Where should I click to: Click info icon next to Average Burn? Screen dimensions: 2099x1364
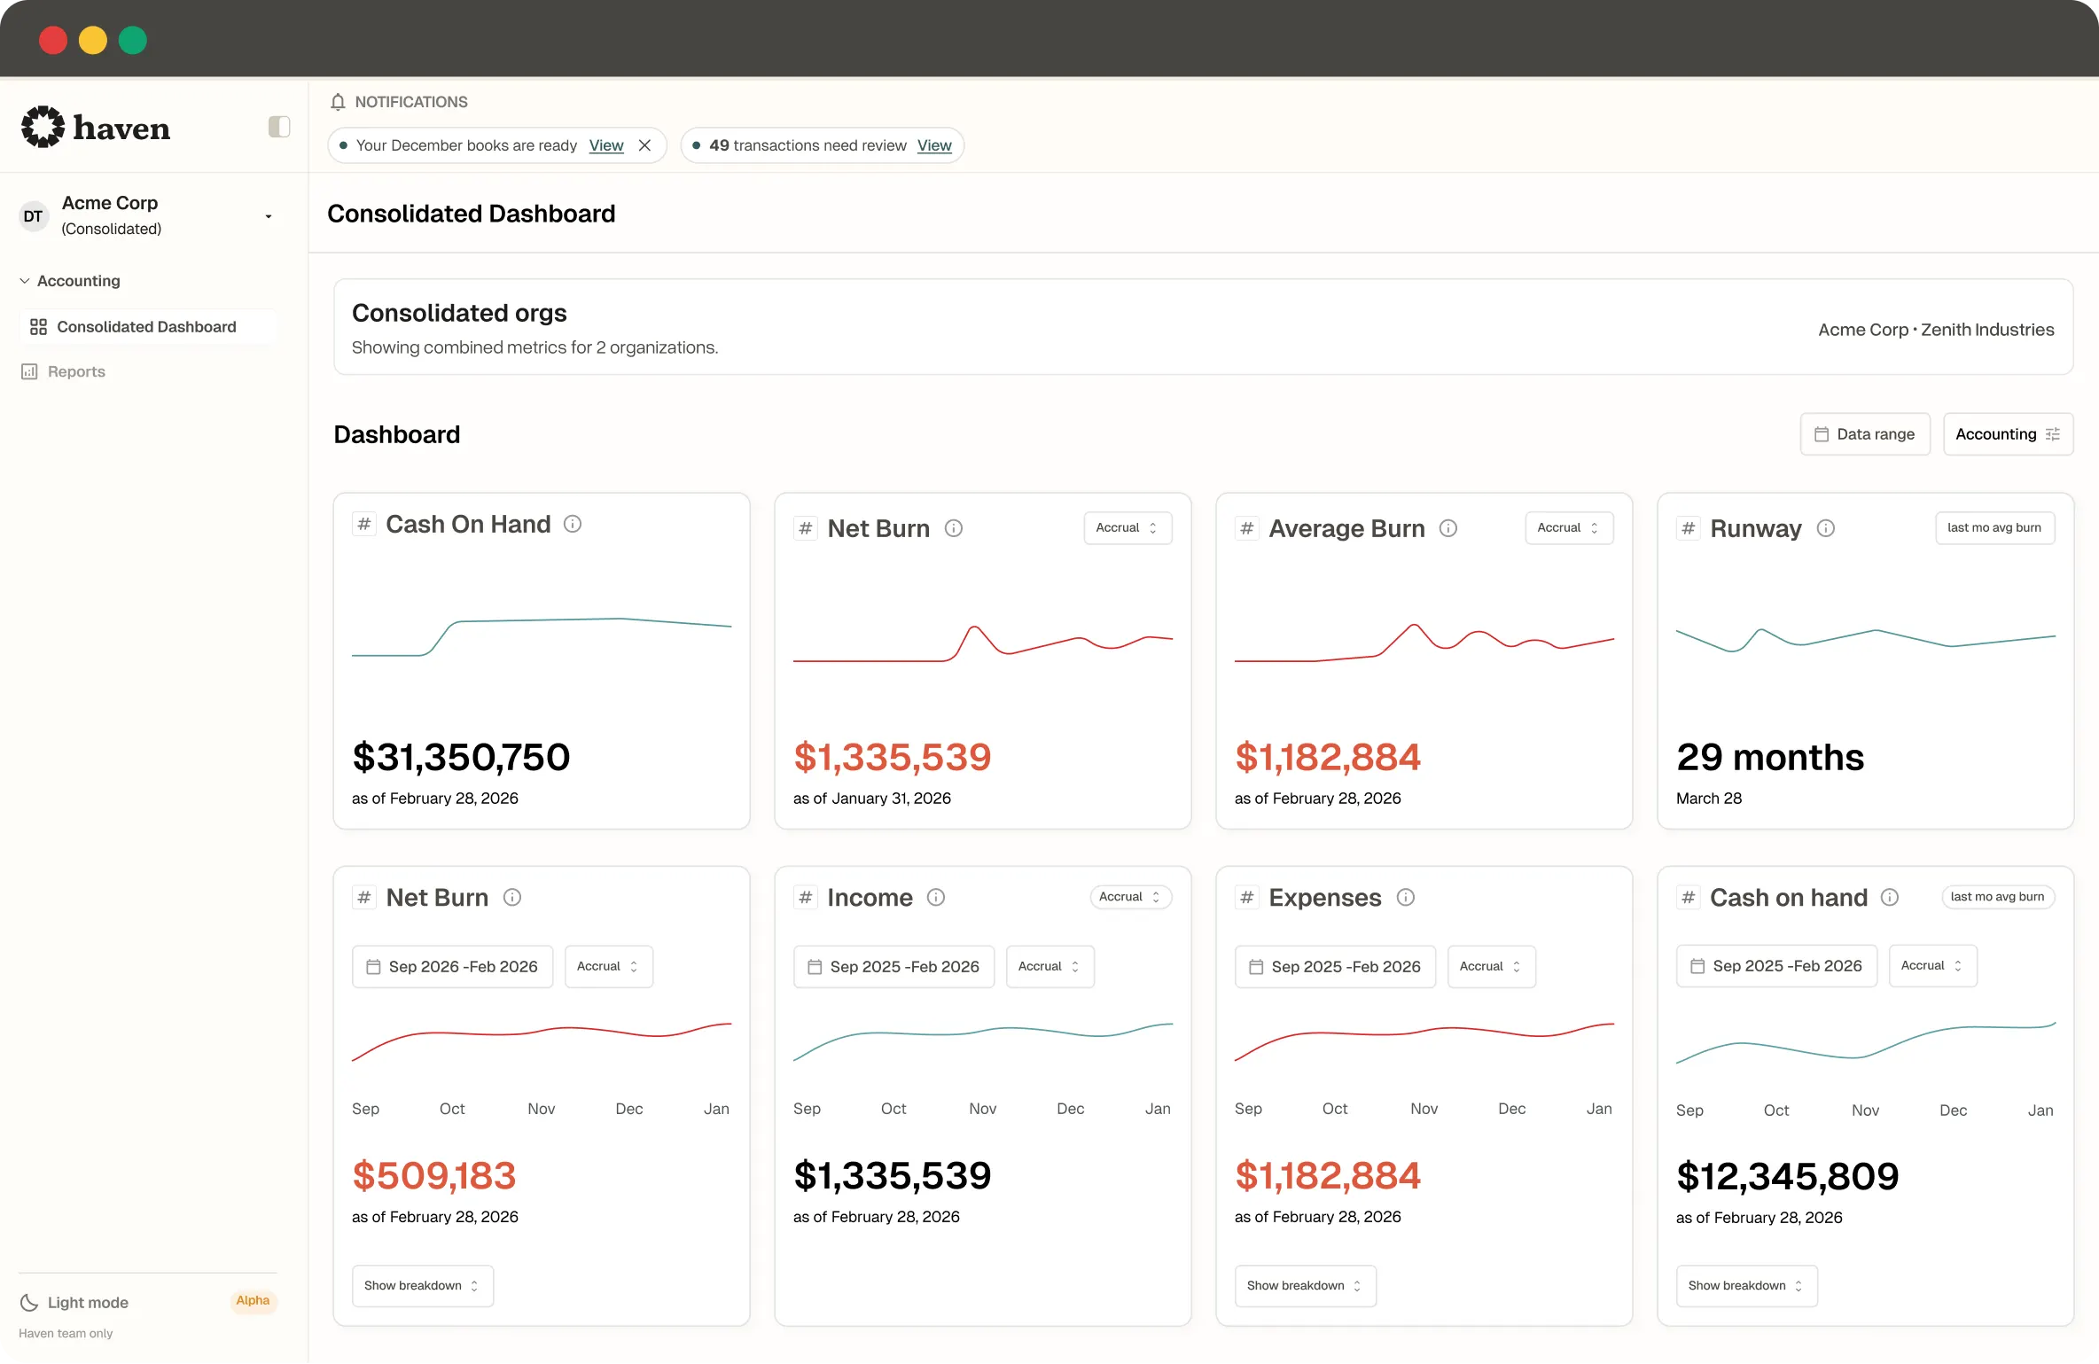click(1448, 528)
